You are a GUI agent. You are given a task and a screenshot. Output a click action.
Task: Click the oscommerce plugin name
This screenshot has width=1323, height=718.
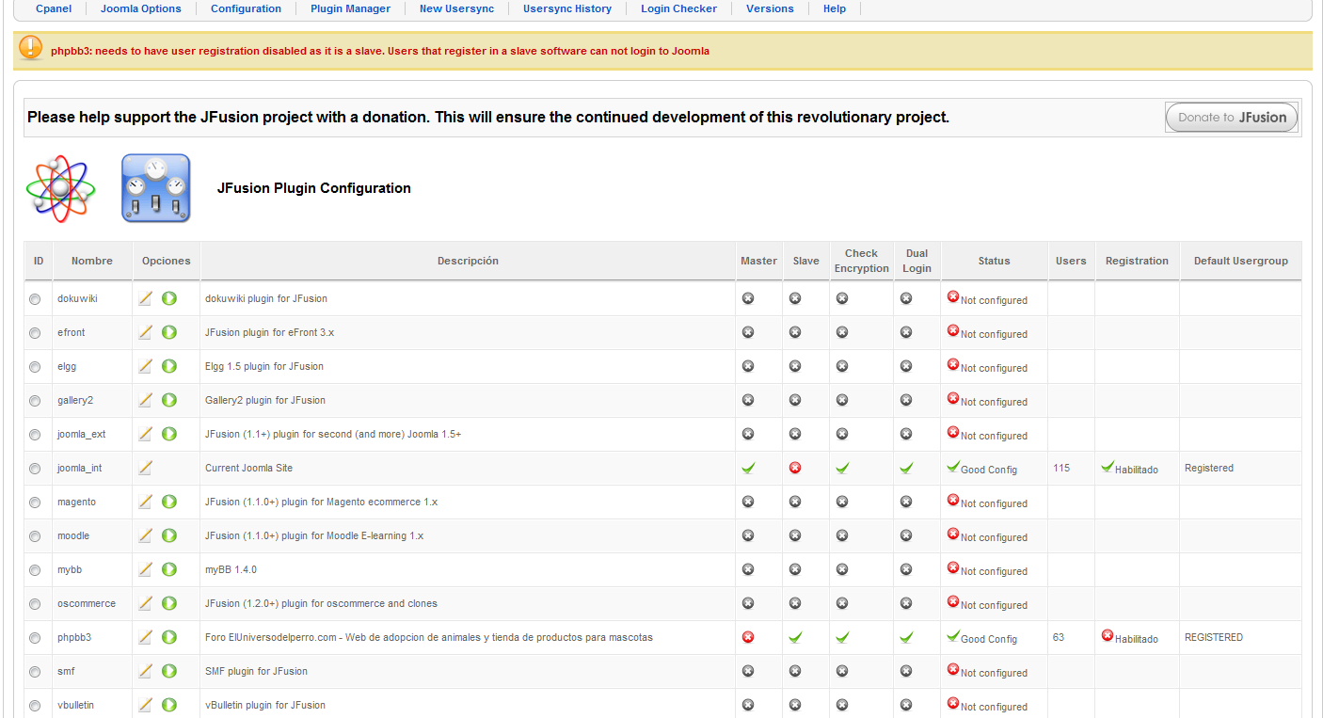coord(87,603)
